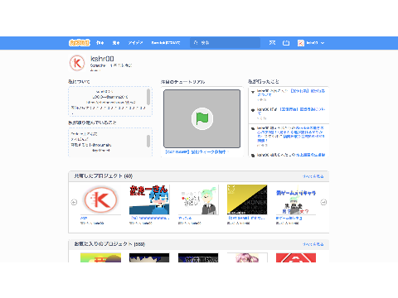This screenshot has width=398, height=298.
Task: Open the messages envelope icon
Action: click(272, 43)
